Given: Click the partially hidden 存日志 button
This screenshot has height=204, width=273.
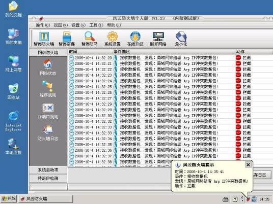Looking at the screenshot, I should pos(261,175).
